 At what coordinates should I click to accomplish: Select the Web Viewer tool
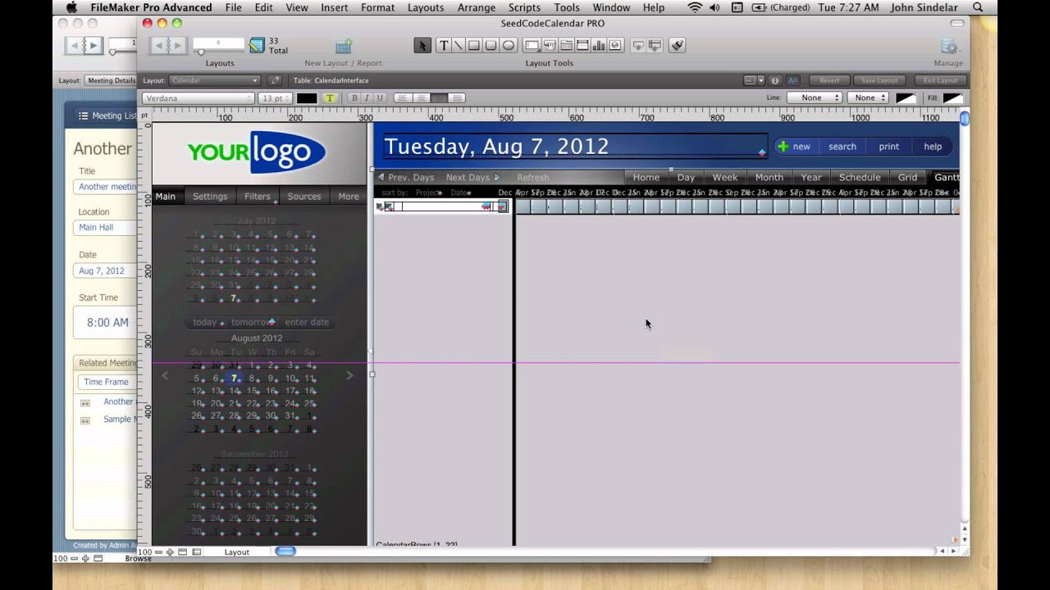pyautogui.click(x=615, y=46)
